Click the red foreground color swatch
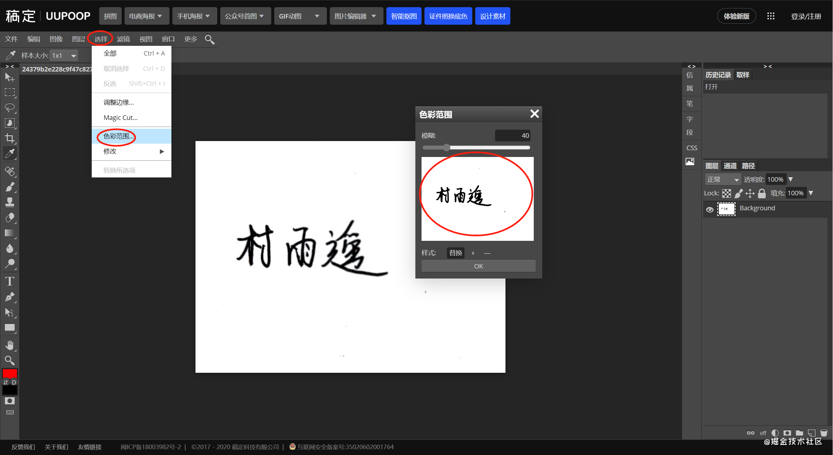 (x=10, y=373)
